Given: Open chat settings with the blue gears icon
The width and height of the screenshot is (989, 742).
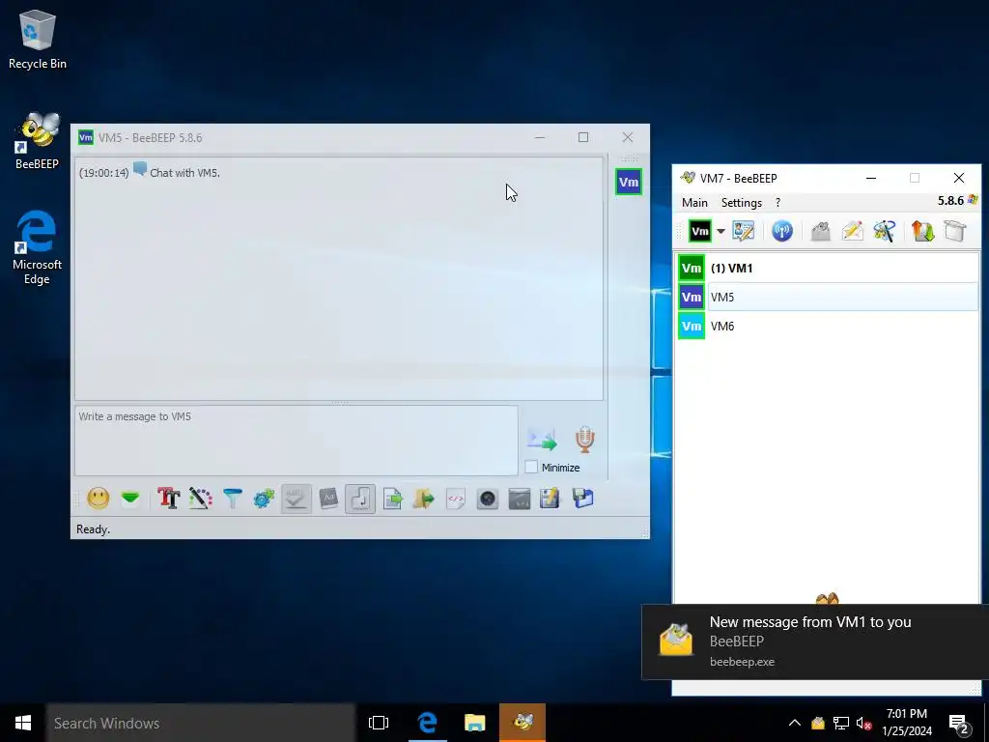Looking at the screenshot, I should pyautogui.click(x=265, y=499).
